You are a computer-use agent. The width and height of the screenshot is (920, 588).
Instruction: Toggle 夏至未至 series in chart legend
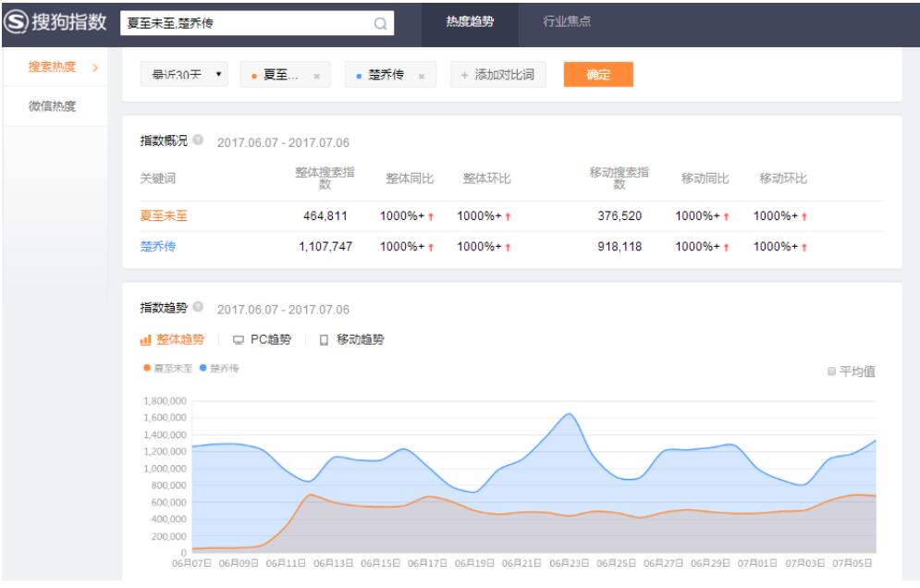pyautogui.click(x=167, y=368)
